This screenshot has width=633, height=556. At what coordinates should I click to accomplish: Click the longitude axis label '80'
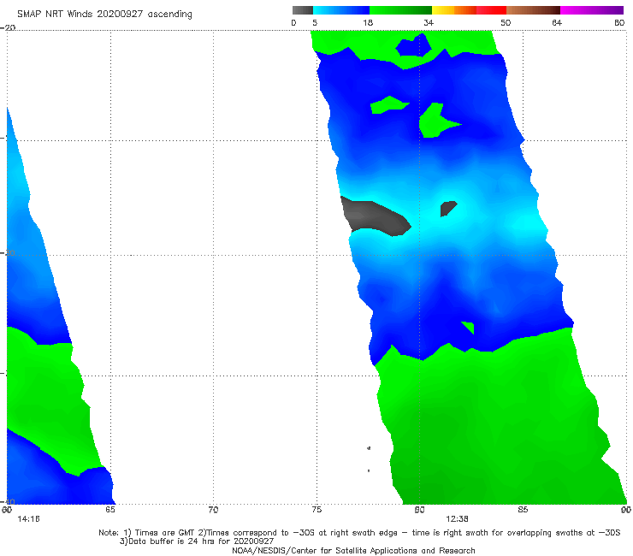click(419, 510)
